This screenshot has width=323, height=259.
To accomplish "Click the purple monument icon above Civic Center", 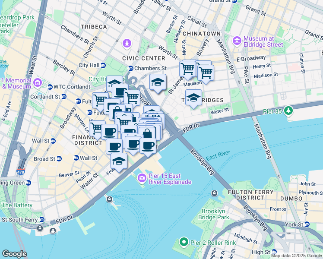I will 127,44.
